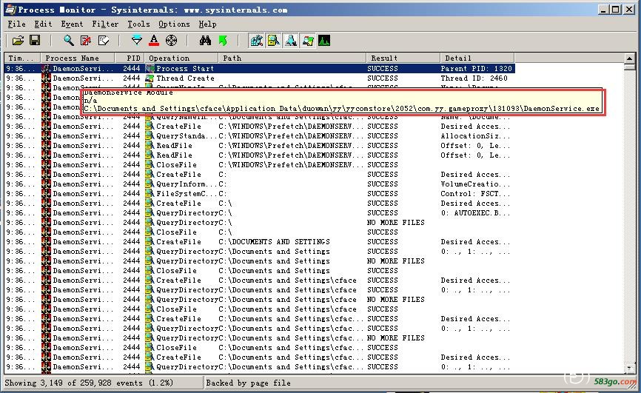Click the Process Start operation icon
This screenshot has height=393, width=641.
(150, 69)
